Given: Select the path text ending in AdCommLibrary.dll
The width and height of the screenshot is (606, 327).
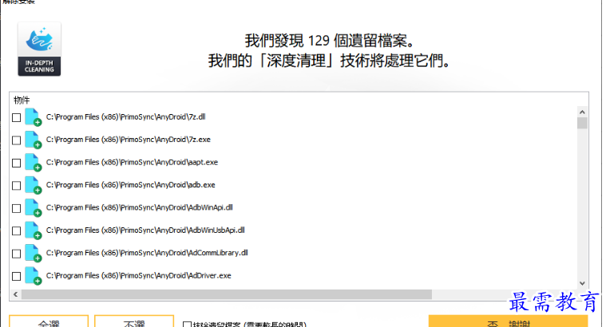Looking at the screenshot, I should click(x=147, y=254).
